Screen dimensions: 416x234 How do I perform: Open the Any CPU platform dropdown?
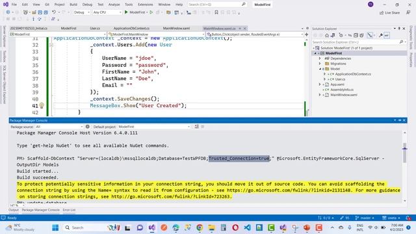pos(107,12)
